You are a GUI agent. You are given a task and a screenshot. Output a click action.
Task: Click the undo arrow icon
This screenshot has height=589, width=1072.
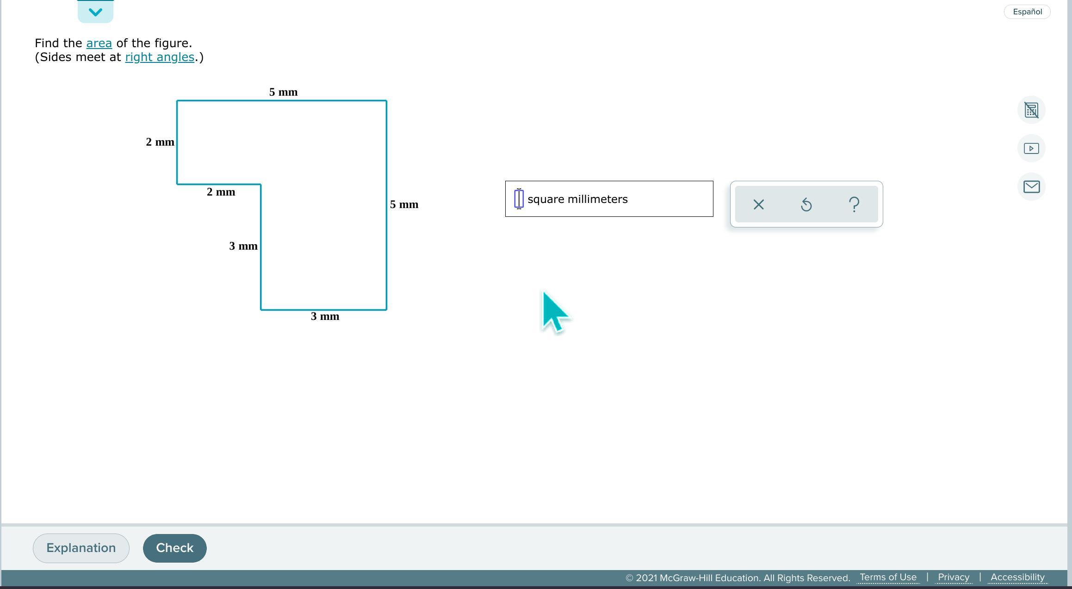pos(806,204)
